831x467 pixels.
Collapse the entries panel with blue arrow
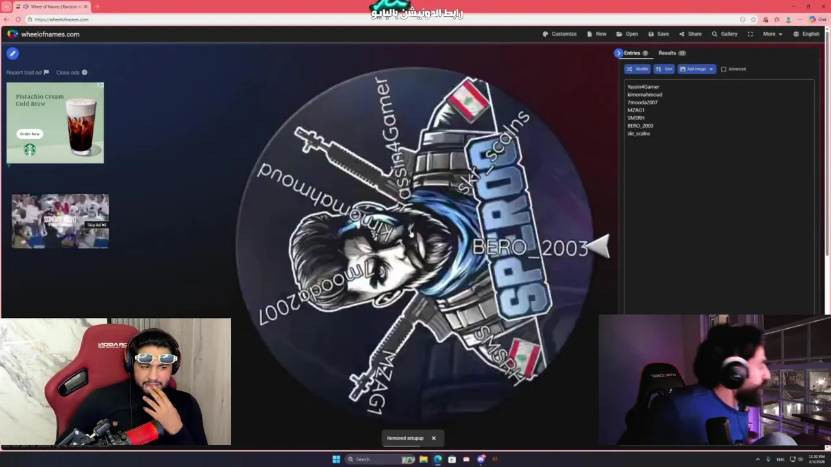(x=618, y=53)
